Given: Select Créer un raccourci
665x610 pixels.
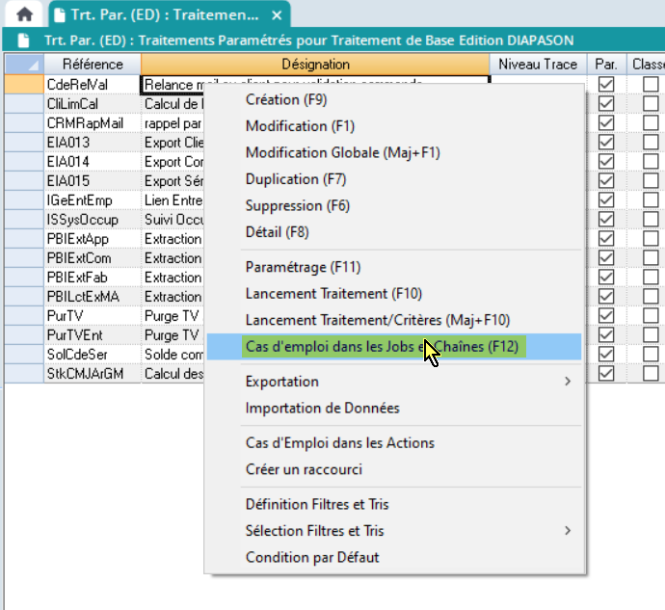Looking at the screenshot, I should click(303, 469).
